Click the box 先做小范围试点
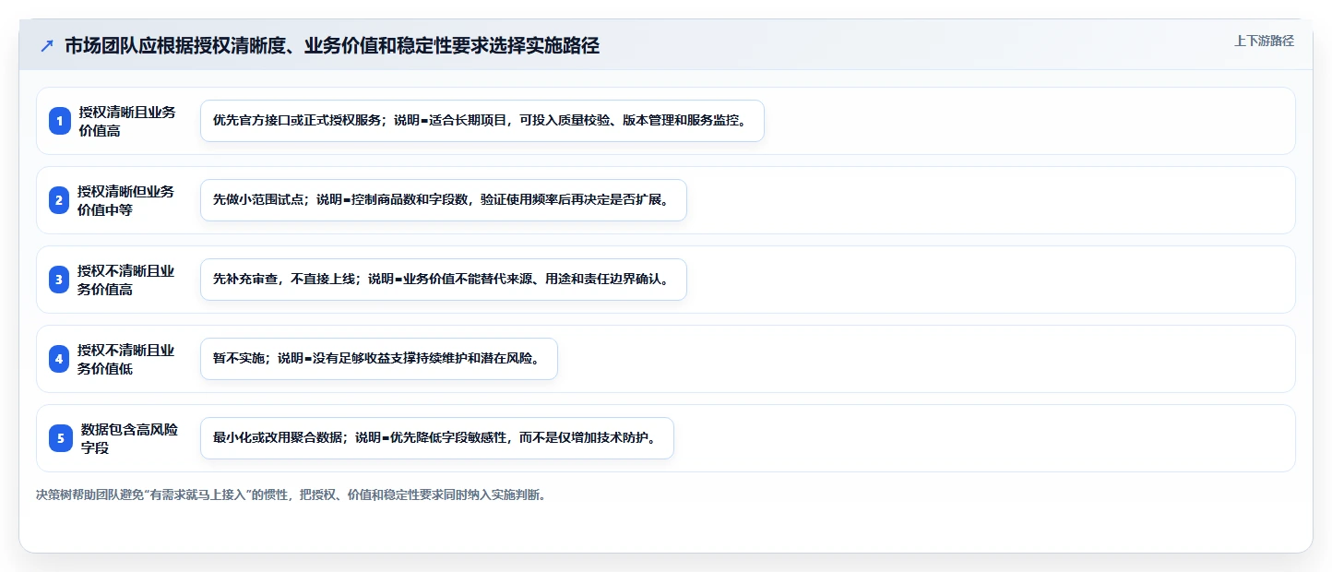1332x572 pixels. coord(444,200)
